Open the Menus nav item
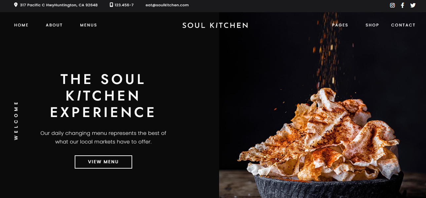 pos(89,25)
